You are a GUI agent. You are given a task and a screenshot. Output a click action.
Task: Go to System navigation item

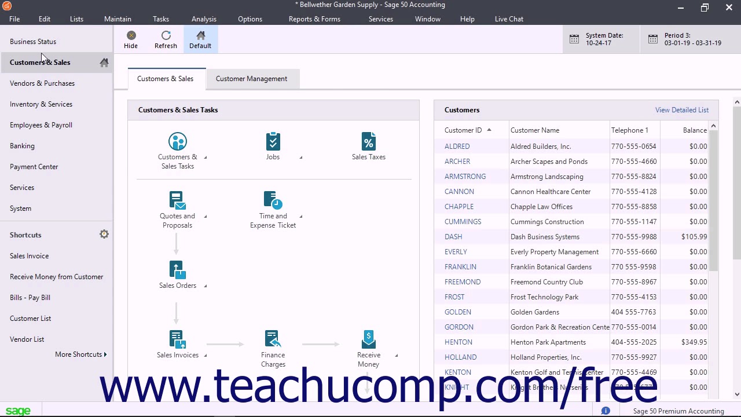point(20,209)
